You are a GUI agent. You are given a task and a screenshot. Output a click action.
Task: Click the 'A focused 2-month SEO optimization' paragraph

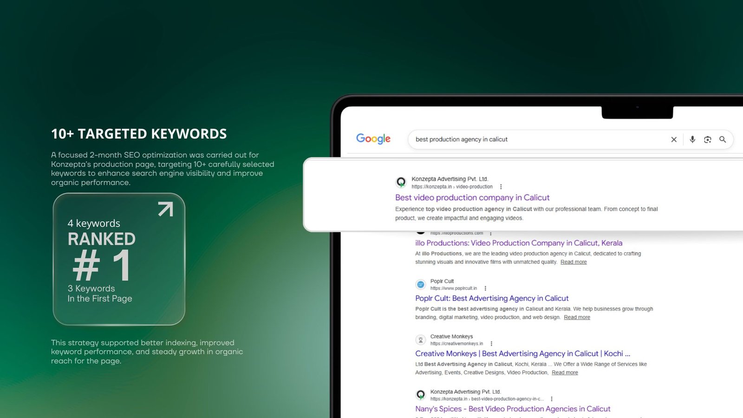click(163, 169)
